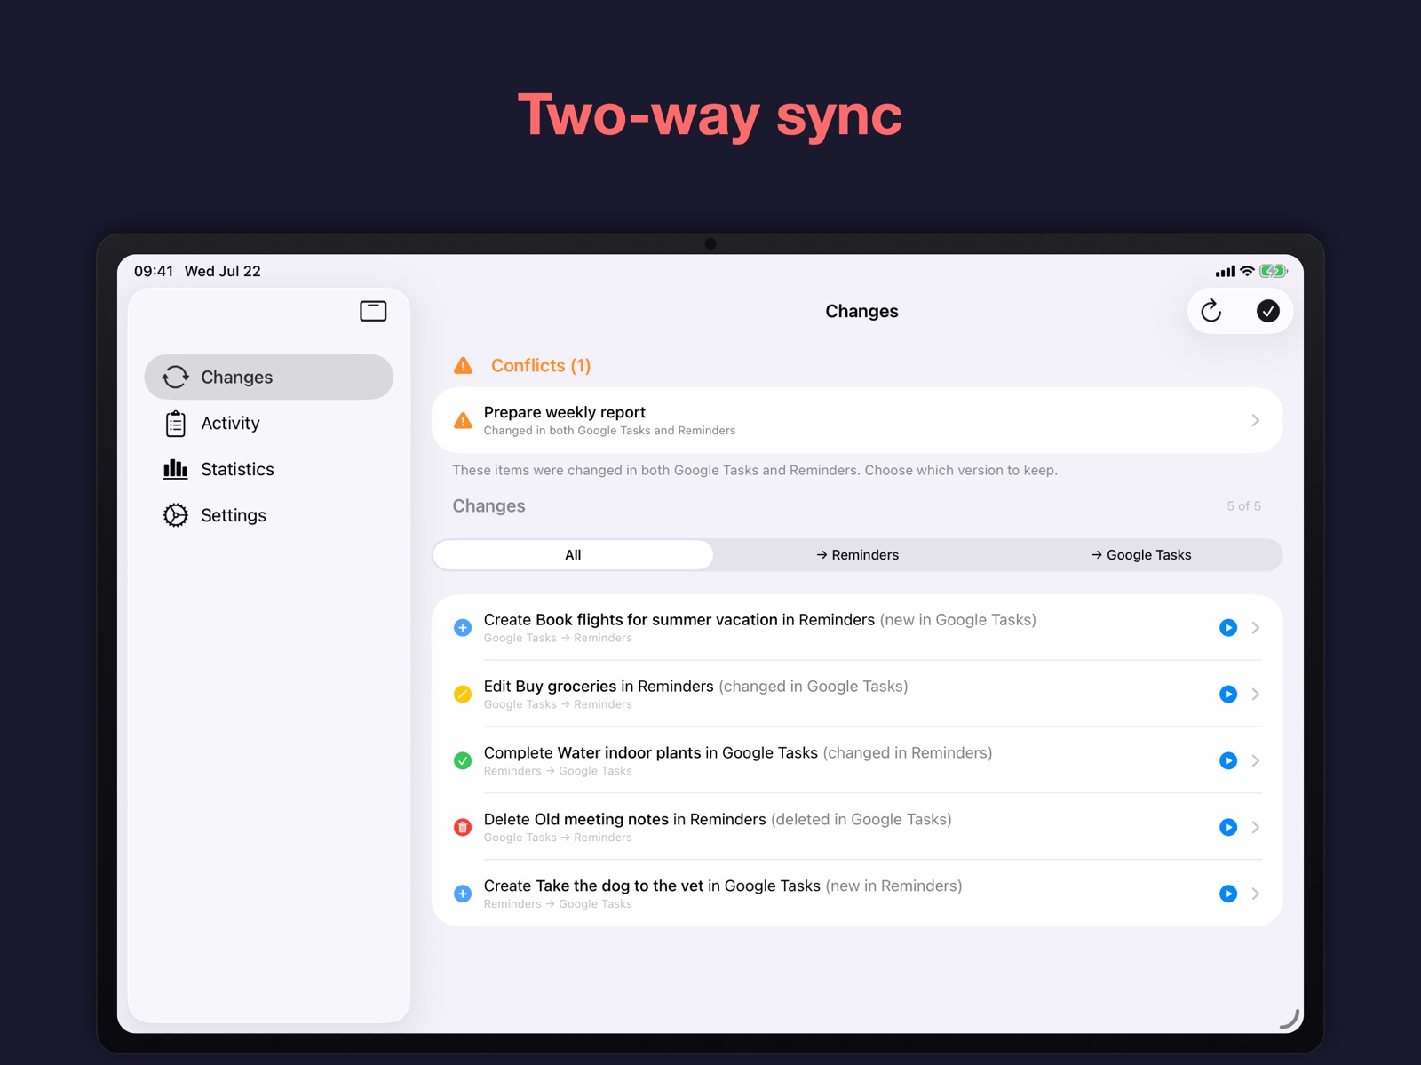Viewport: 1421px width, 1065px height.
Task: Open Delete Old meeting notes row
Action: [857, 828]
